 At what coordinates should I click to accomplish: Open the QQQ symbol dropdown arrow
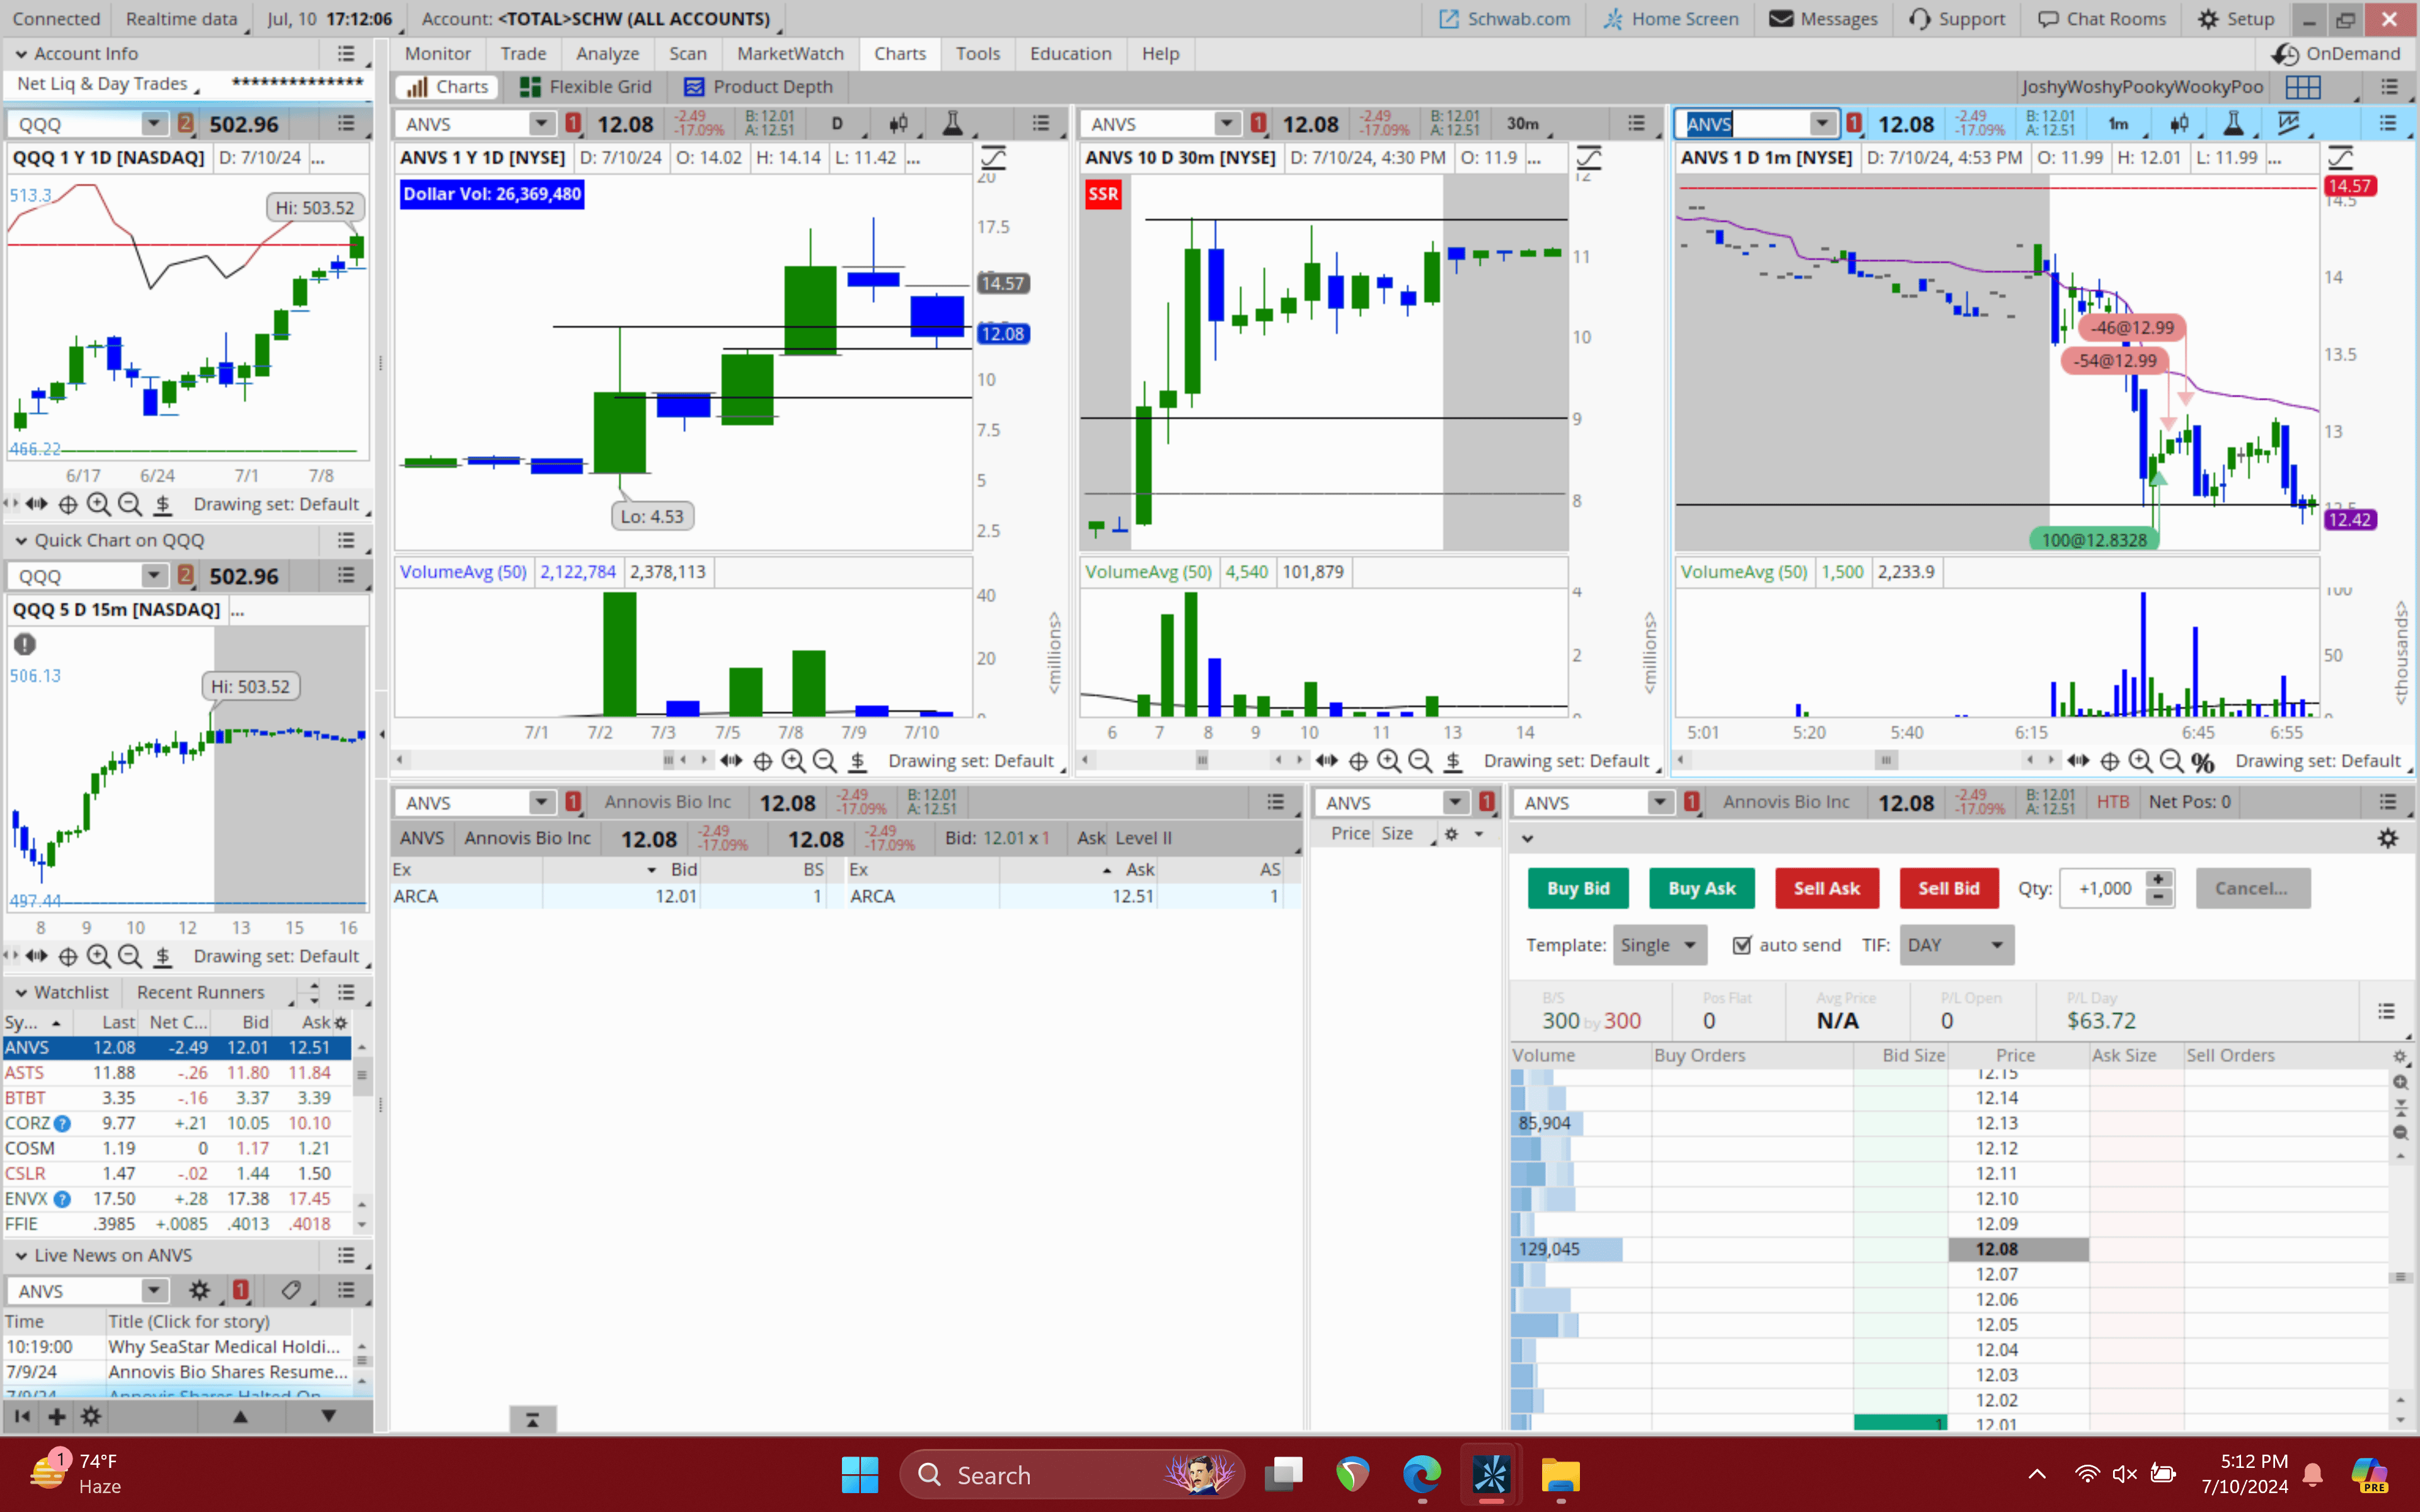pyautogui.click(x=153, y=123)
